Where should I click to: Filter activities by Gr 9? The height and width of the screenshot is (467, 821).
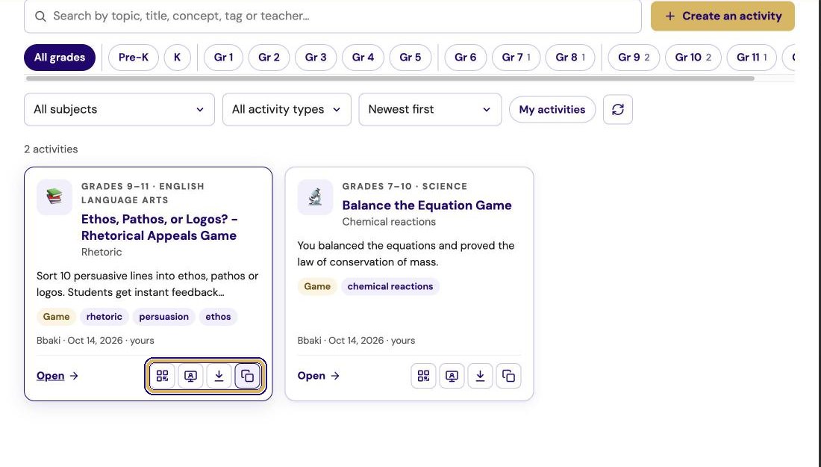pyautogui.click(x=634, y=57)
